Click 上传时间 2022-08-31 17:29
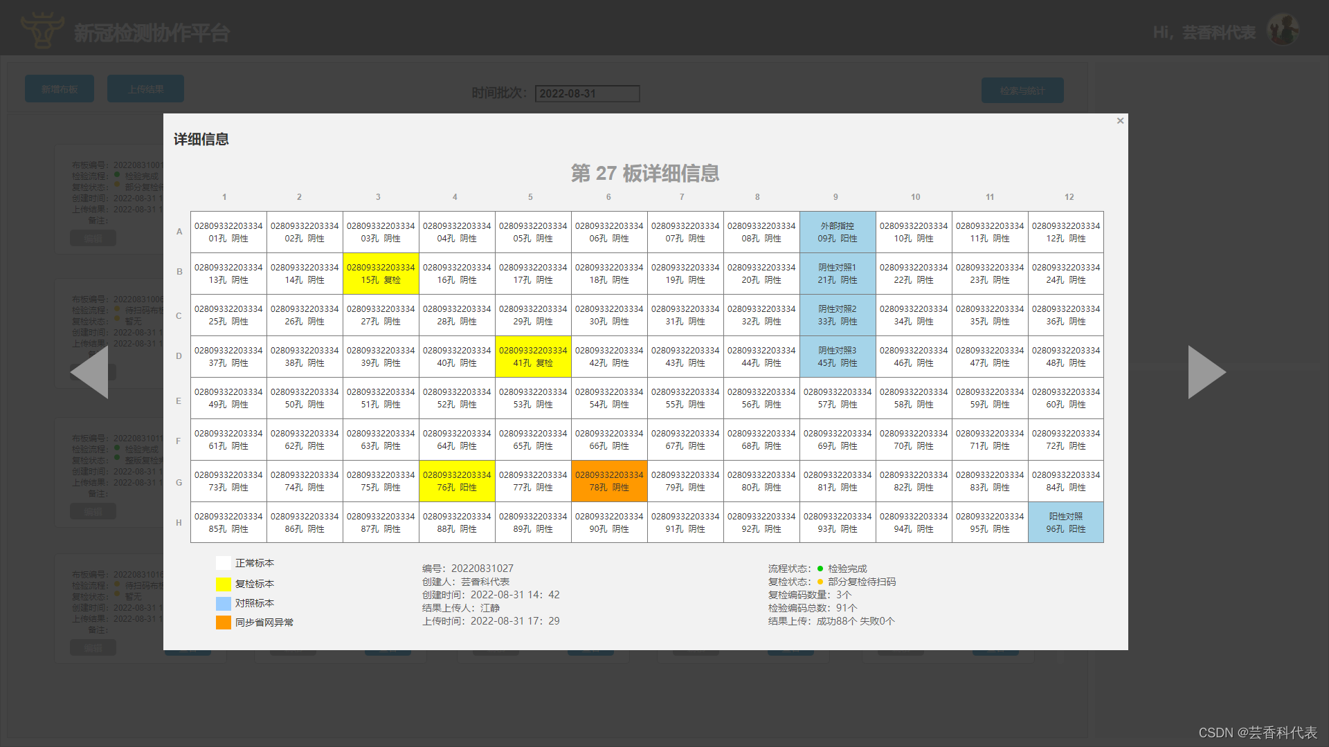This screenshot has height=747, width=1329. [x=491, y=621]
